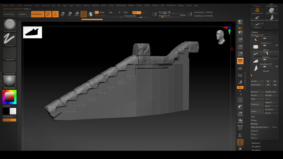This screenshot has width=283, height=159.
Task: Toggle the Live Boolean button
Action: pyautogui.click(x=37, y=14)
